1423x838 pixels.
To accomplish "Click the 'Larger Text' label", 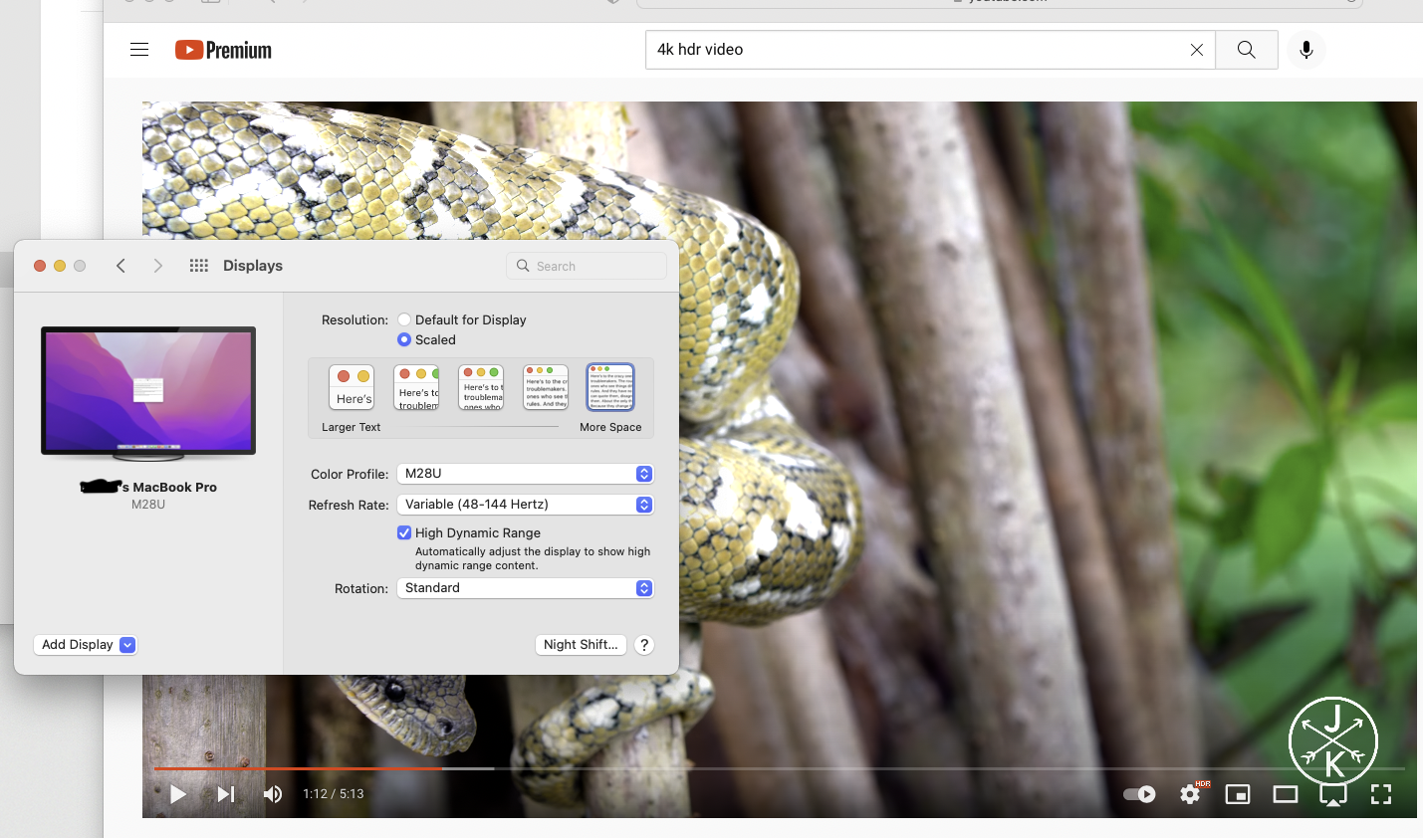I will click(x=352, y=427).
